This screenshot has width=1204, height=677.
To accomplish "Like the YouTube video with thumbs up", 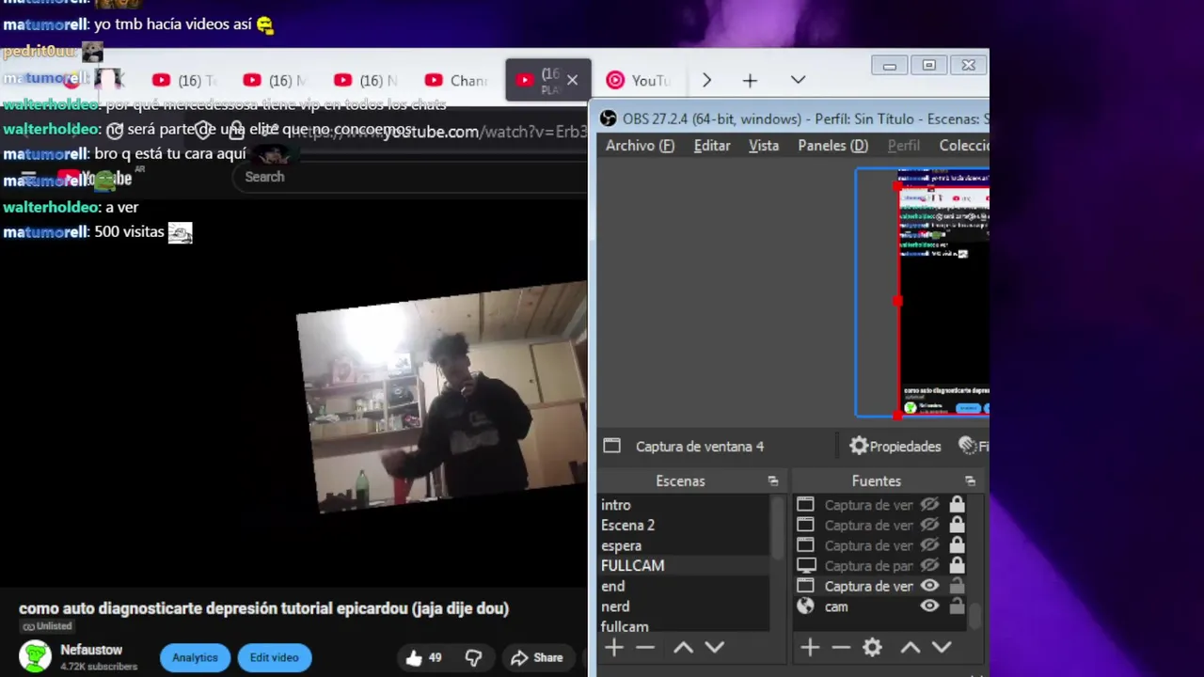I will [x=414, y=657].
